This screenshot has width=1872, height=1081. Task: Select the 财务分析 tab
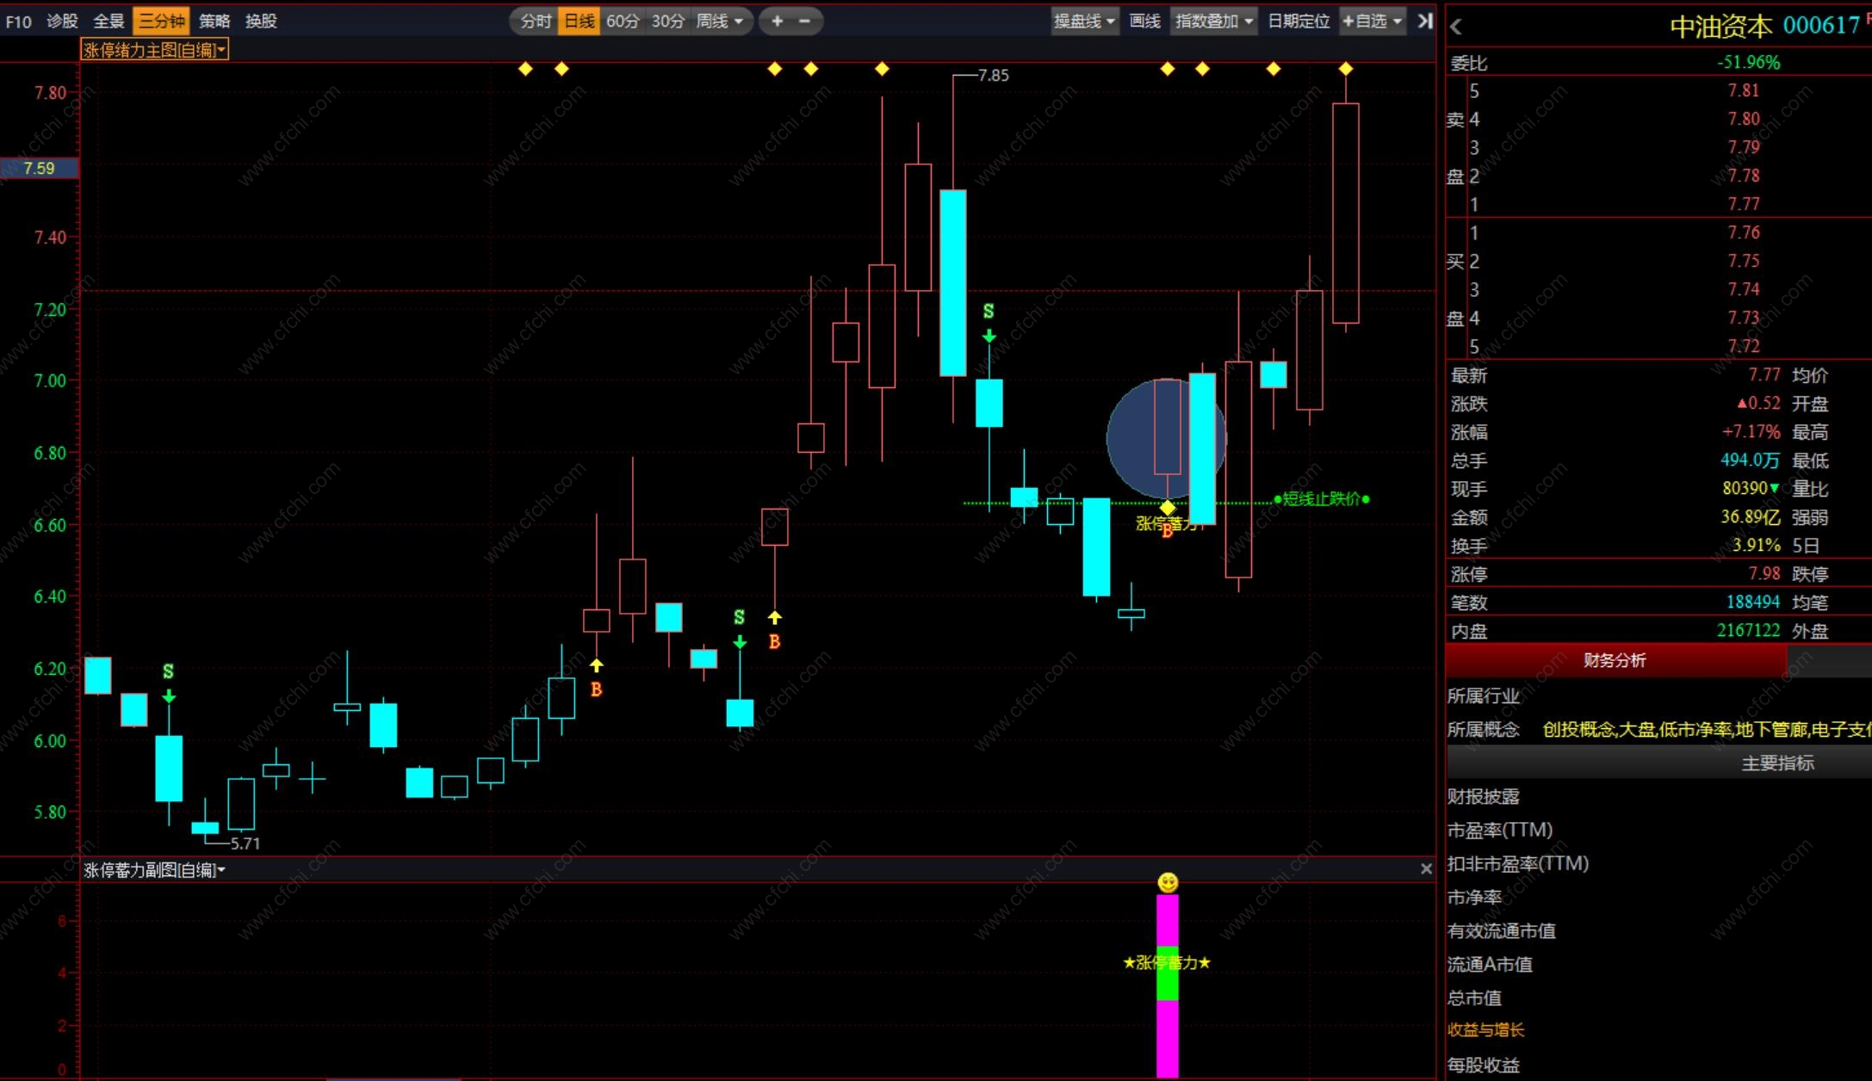coord(1615,660)
